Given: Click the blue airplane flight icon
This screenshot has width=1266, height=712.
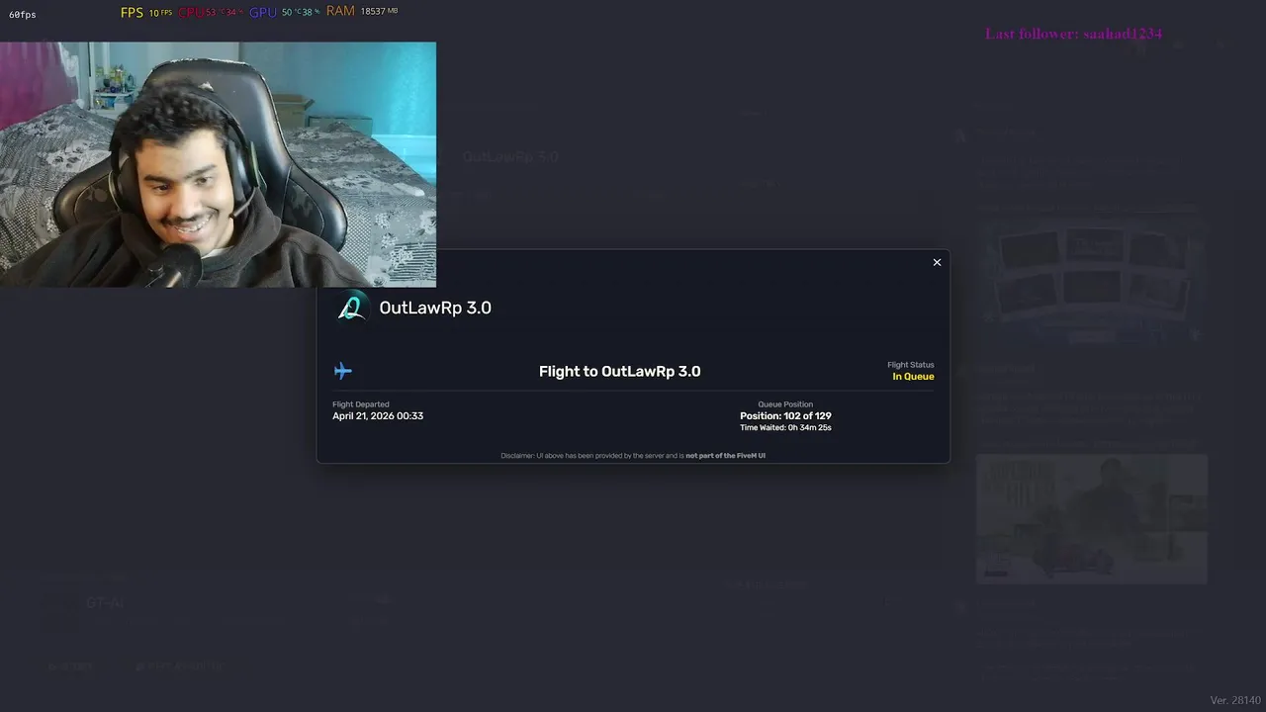Looking at the screenshot, I should (x=343, y=371).
